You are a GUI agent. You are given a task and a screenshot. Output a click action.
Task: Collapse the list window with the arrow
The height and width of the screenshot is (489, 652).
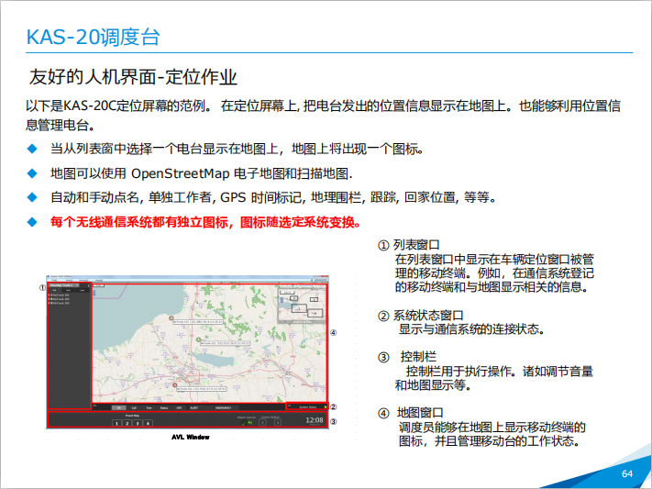89,286
